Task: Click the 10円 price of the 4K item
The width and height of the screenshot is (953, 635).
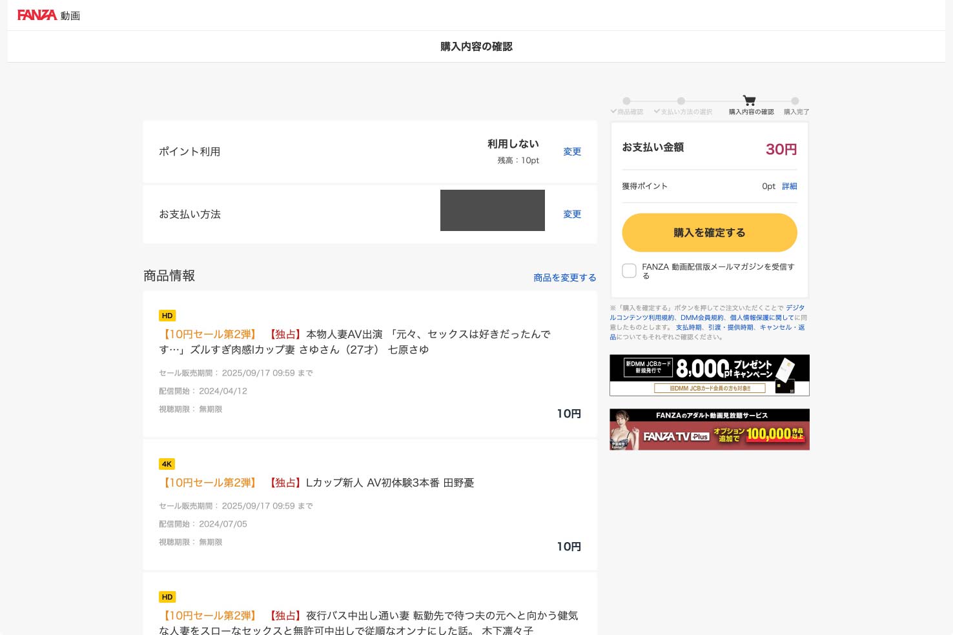Action: tap(569, 547)
